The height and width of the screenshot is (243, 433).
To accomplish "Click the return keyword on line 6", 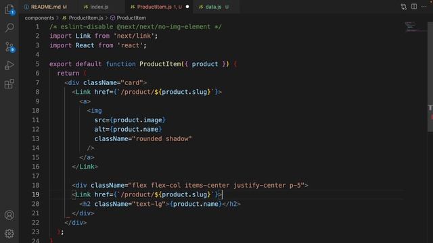I will point(68,74).
